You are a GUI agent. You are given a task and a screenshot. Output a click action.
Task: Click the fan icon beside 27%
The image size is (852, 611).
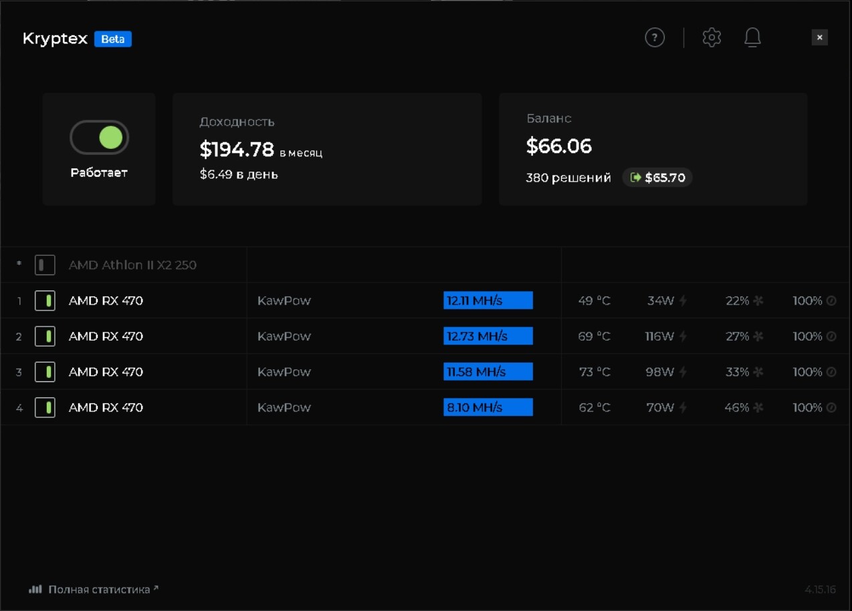point(758,337)
